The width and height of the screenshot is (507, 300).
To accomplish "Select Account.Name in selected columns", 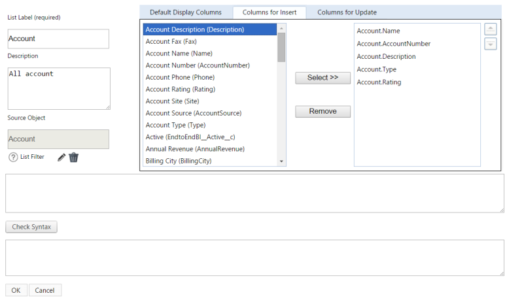I will pyautogui.click(x=417, y=31).
